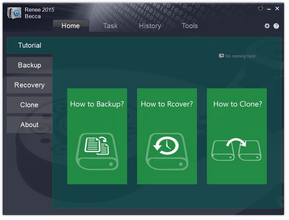Screen dimensions: 289x220
Task: Click the clone two-drives arrow icon
Action: pyautogui.click(x=237, y=150)
